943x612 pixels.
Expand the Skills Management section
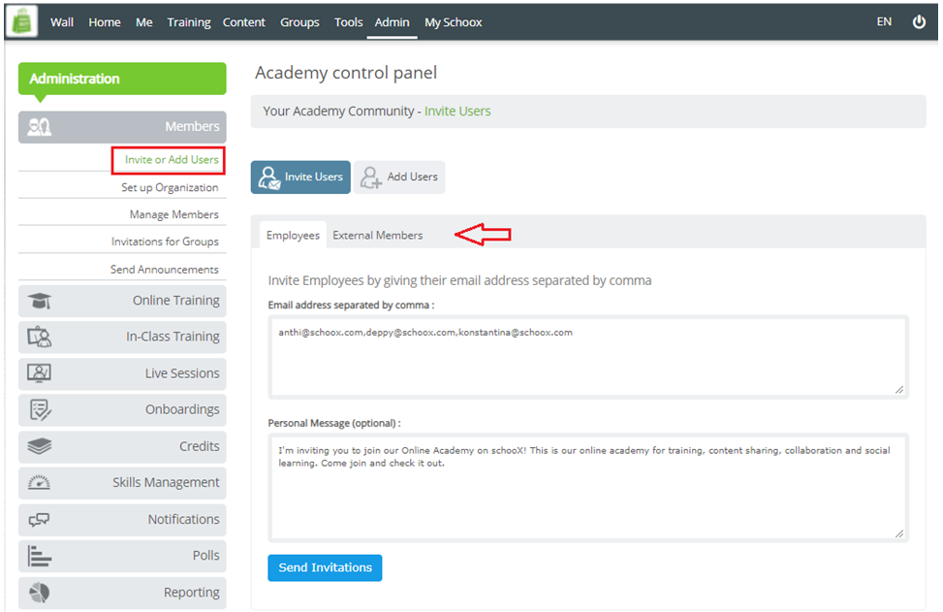(122, 483)
